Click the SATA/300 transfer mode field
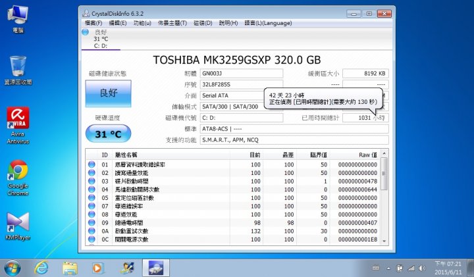 232,107
